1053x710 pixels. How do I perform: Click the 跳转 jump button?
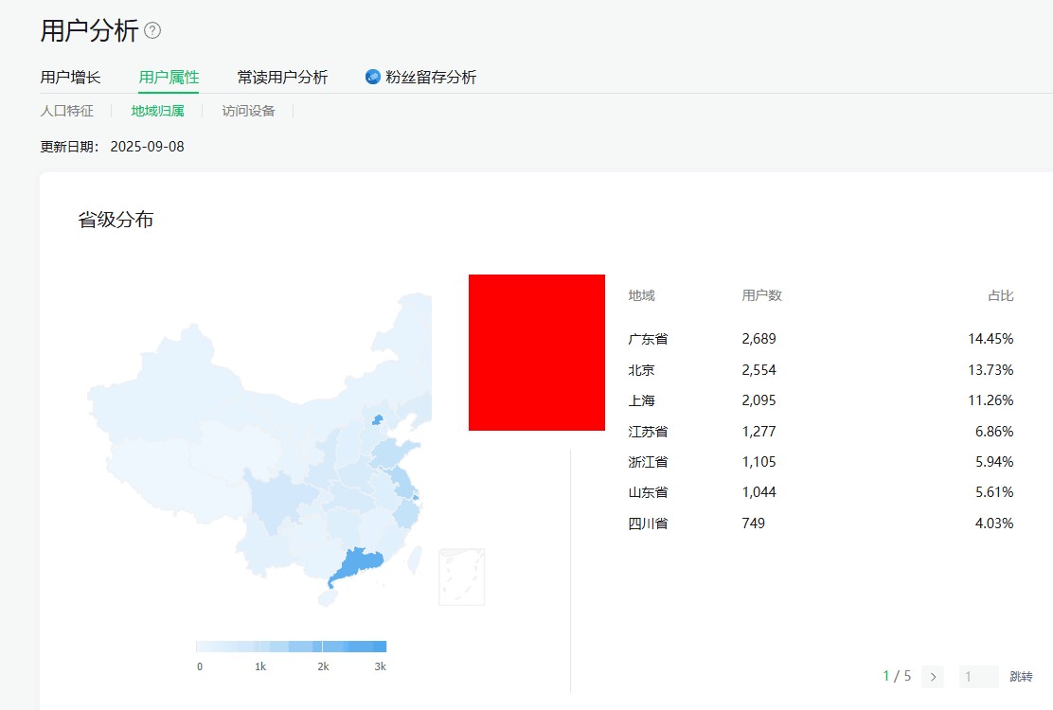tap(1021, 677)
